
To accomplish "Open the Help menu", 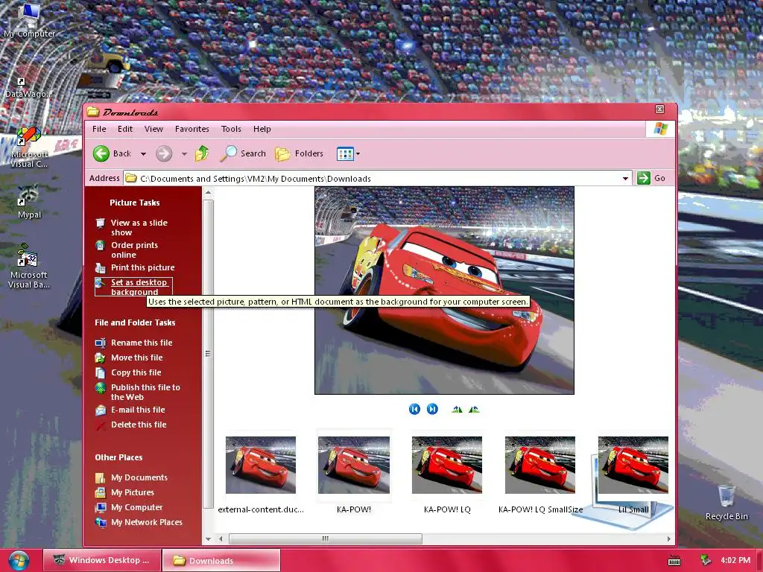I will tap(262, 129).
